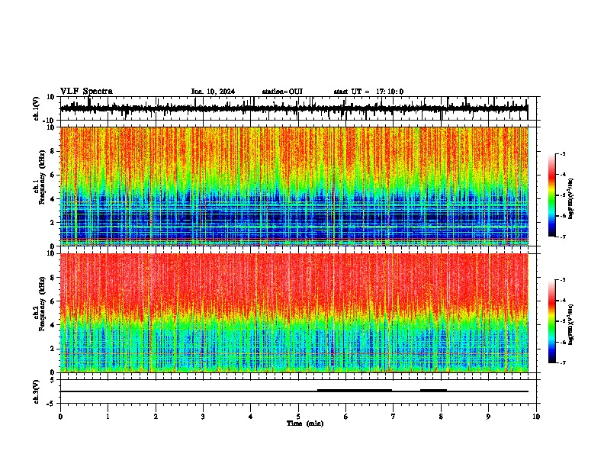Click time axis tick label "10" at the bottom right

pos(536,417)
